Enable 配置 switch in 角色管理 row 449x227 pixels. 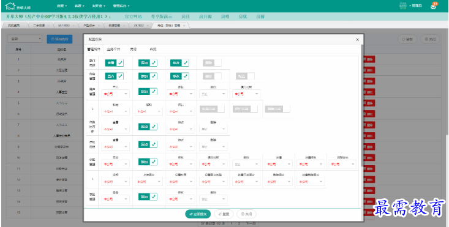pyautogui.click(x=246, y=76)
